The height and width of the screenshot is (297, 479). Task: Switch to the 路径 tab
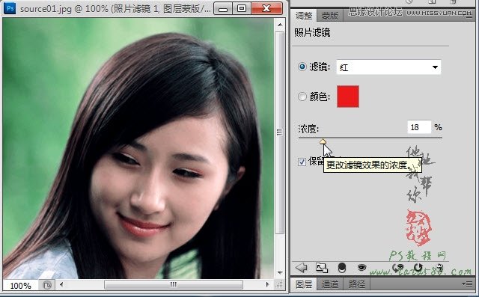356,284
